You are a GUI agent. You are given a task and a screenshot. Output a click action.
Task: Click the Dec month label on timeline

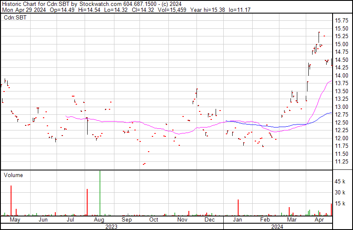(209, 220)
